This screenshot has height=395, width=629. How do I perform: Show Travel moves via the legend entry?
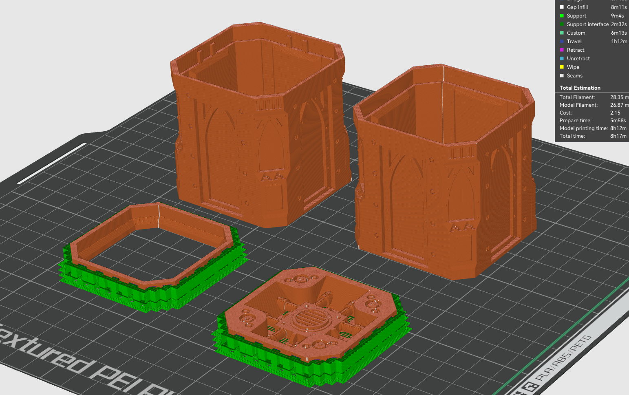point(574,42)
